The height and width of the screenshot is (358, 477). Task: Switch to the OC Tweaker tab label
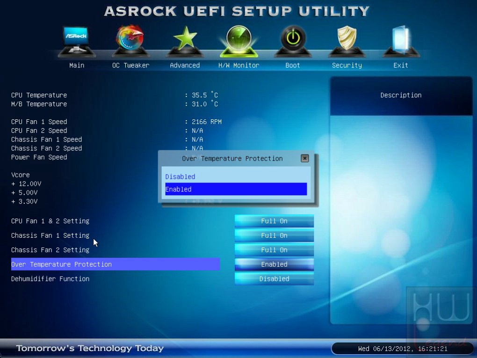point(131,65)
